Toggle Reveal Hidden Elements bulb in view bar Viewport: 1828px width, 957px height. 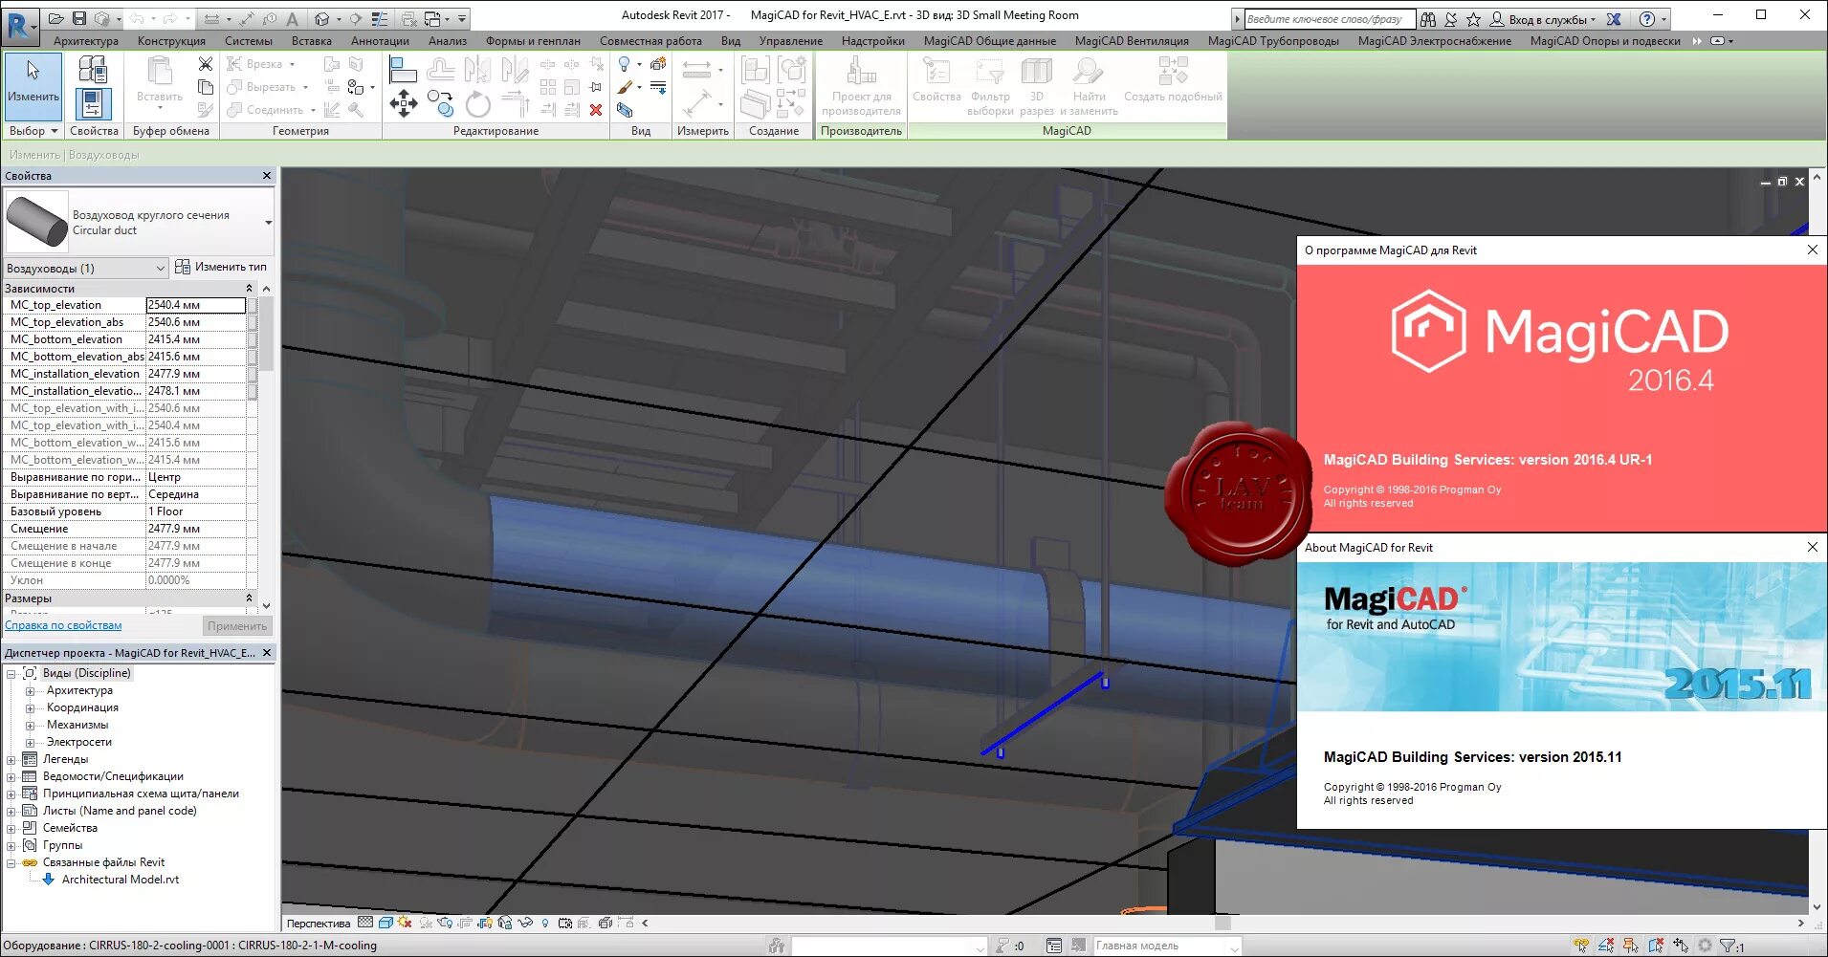pyautogui.click(x=545, y=923)
